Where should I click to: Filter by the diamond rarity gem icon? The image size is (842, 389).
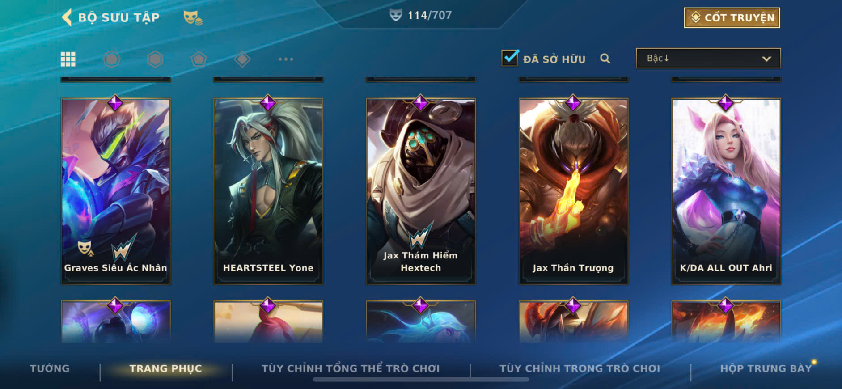[242, 59]
